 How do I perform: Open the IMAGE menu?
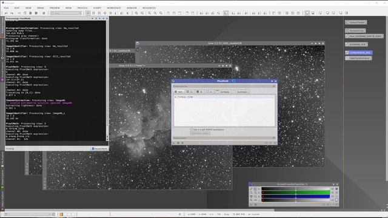(41, 8)
